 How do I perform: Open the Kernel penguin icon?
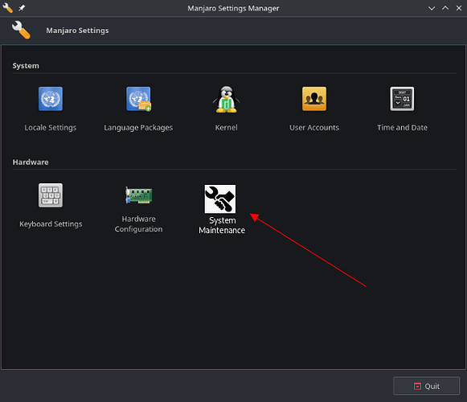point(227,99)
